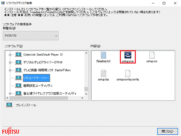Image resolution: width=181 pixels, height=136 pixels.
Task: Expand the デジタルテレビドライバー DT410 node
Action: [10, 63]
